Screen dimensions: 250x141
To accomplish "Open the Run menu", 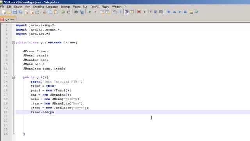I will point(85,7).
